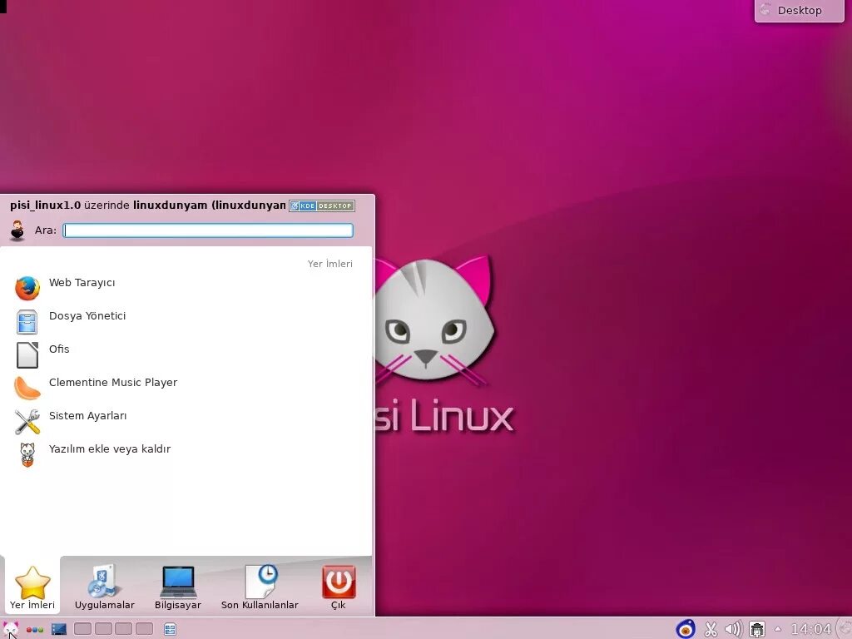Switch to the Uygulamalar tab
The image size is (852, 639).
pos(104,587)
